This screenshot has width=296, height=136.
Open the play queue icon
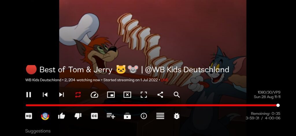click(127, 116)
